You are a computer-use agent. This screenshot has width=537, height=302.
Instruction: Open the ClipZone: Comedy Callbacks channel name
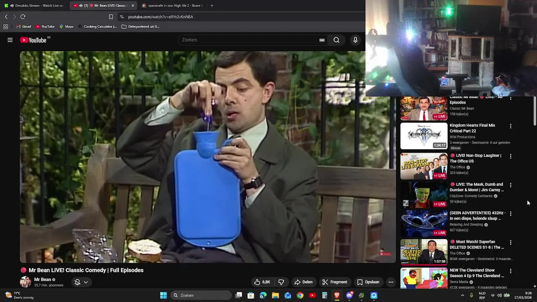pyautogui.click(x=471, y=196)
